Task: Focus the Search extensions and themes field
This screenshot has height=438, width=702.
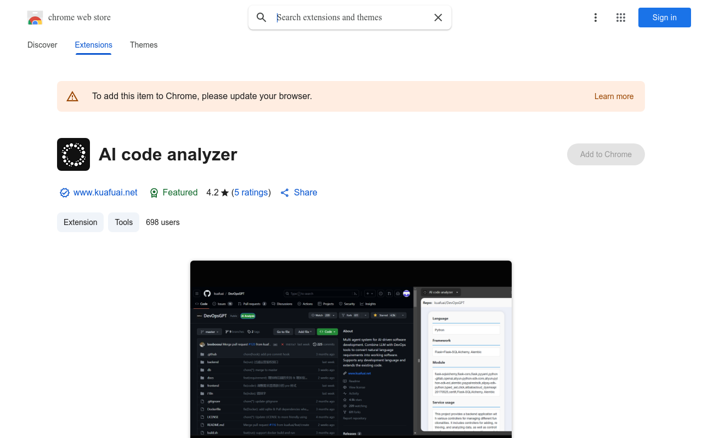Action: click(x=351, y=18)
